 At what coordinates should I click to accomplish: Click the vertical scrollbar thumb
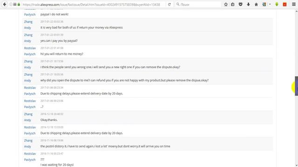pyautogui.click(x=296, y=86)
